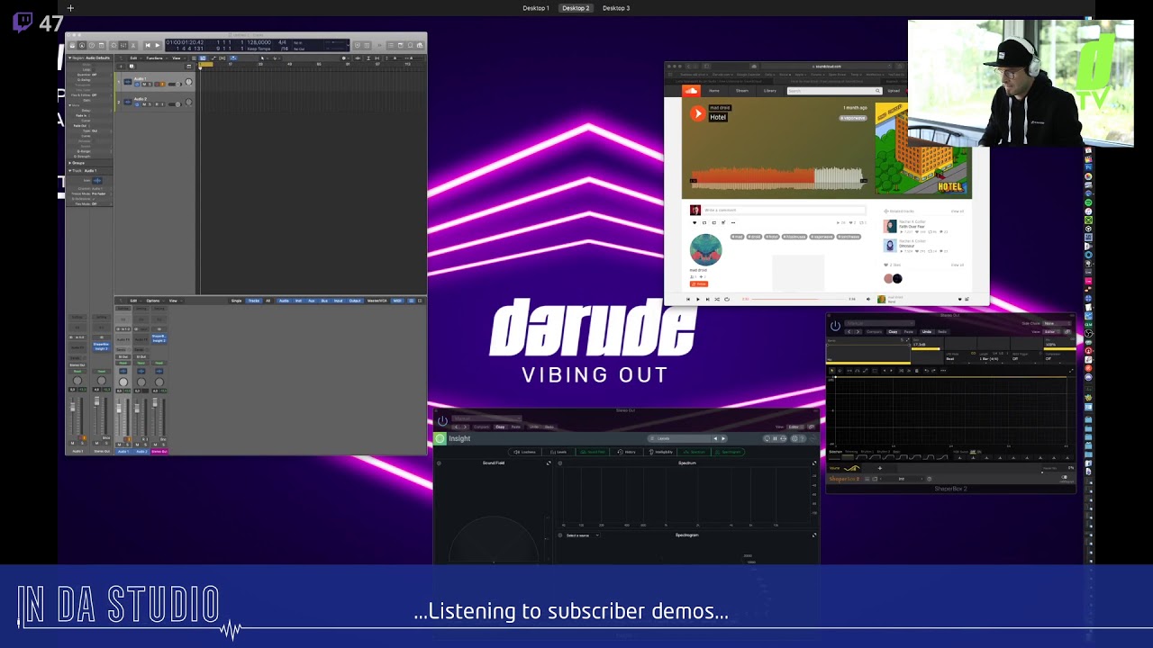Solo the Audio 1 track in Logic
The image size is (1153, 648).
[150, 84]
